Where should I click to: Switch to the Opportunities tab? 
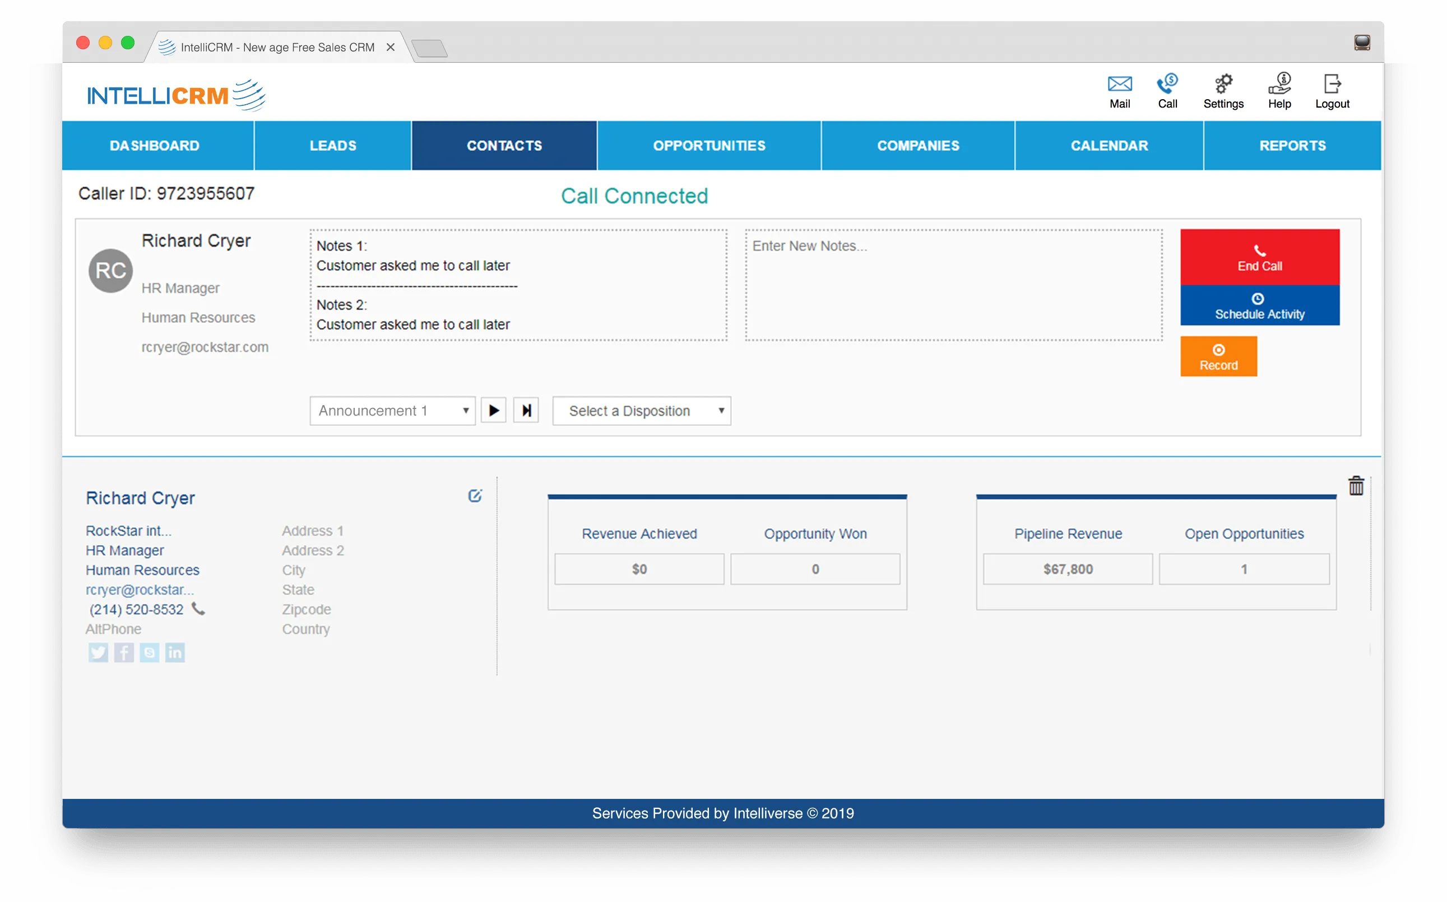tap(708, 146)
